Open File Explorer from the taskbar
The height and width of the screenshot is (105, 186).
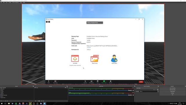9,104
